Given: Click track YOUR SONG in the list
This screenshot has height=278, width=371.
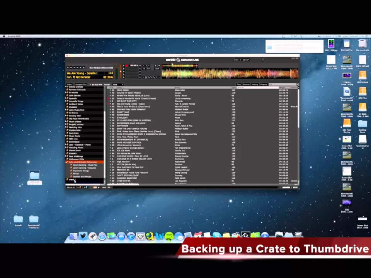Looking at the screenshot, I should 123,90.
